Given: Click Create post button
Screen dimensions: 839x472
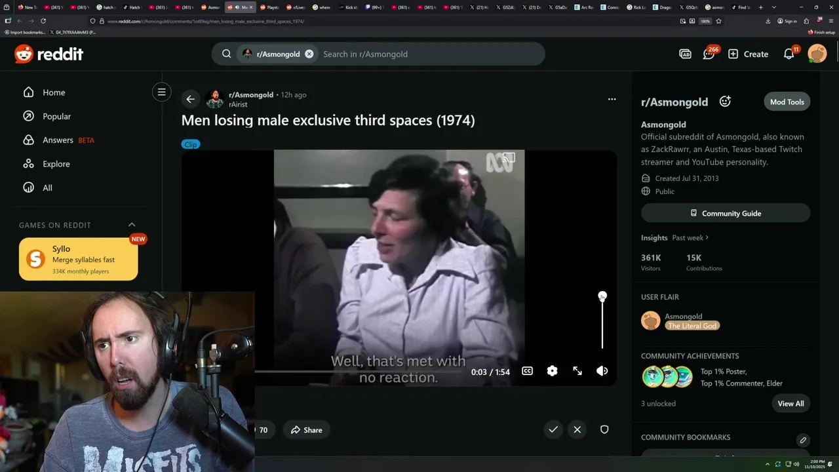Looking at the screenshot, I should pyautogui.click(x=748, y=54).
